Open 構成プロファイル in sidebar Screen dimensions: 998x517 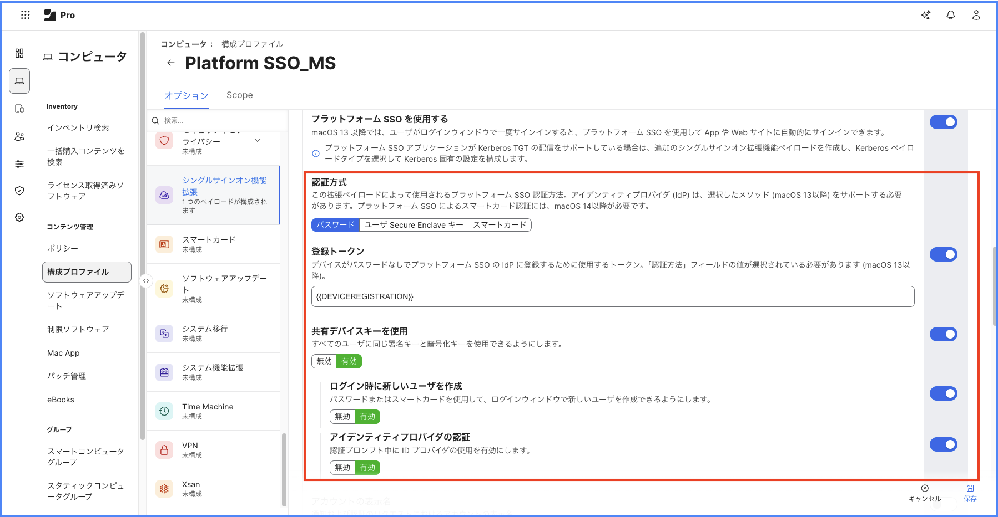pos(87,272)
